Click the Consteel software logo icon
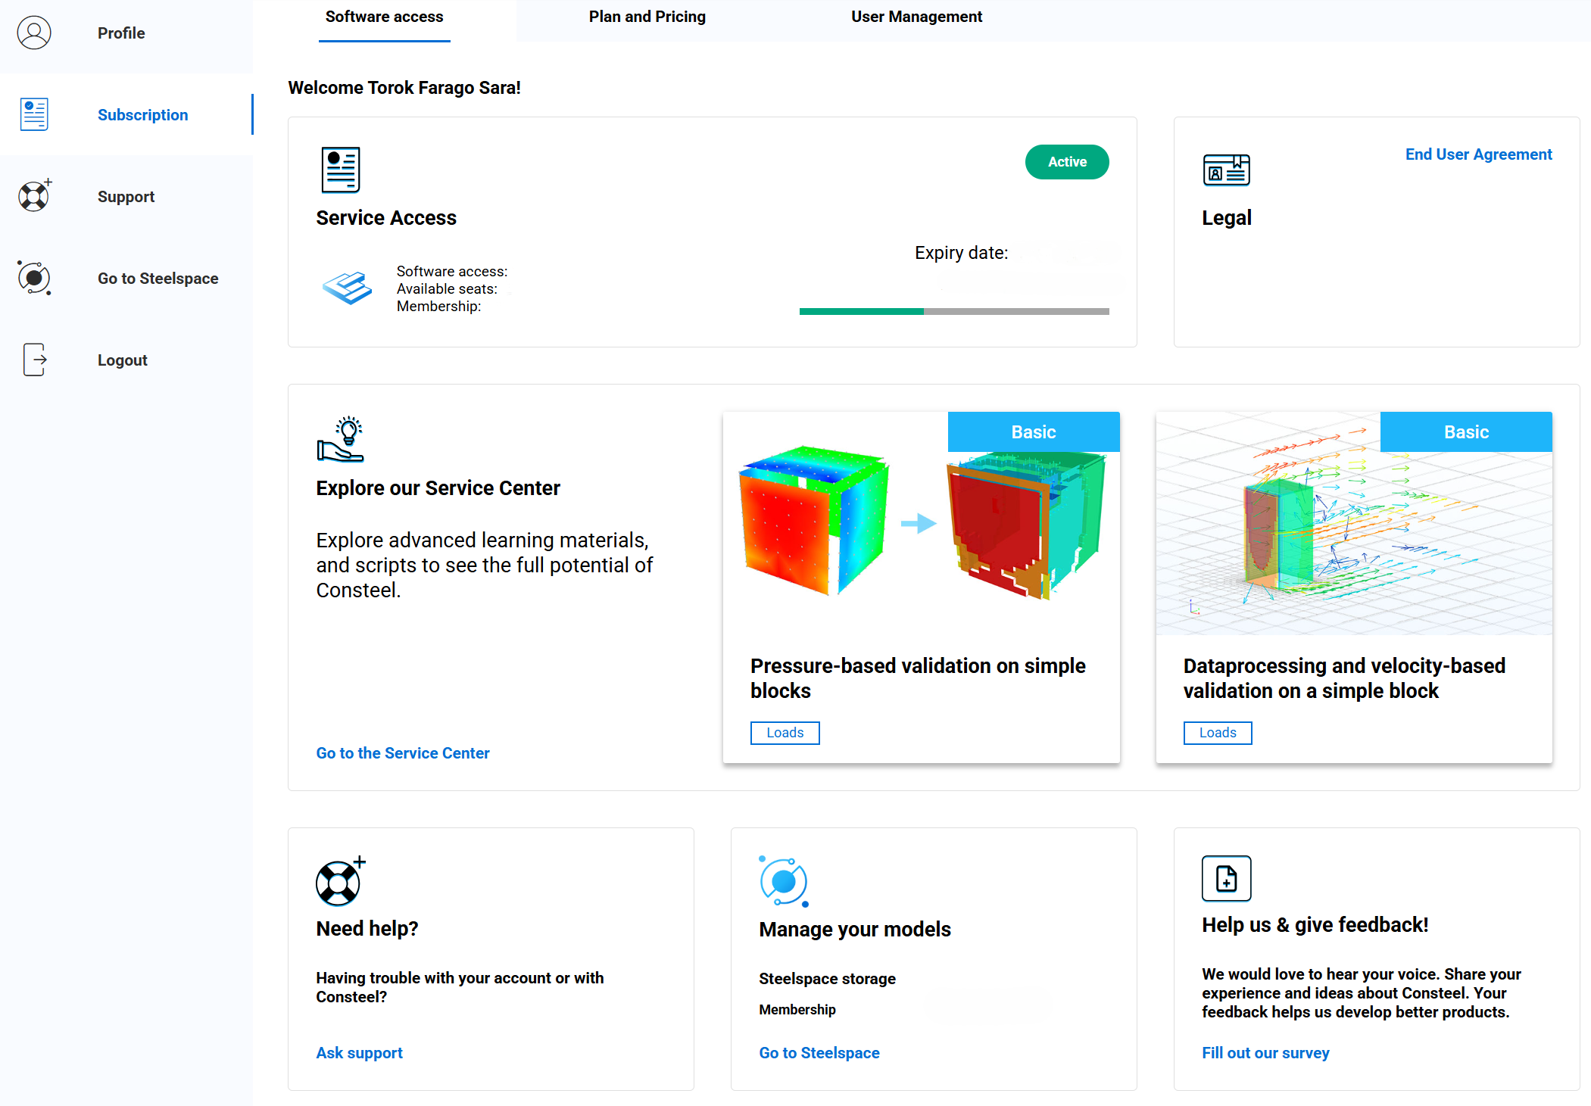 (x=348, y=288)
